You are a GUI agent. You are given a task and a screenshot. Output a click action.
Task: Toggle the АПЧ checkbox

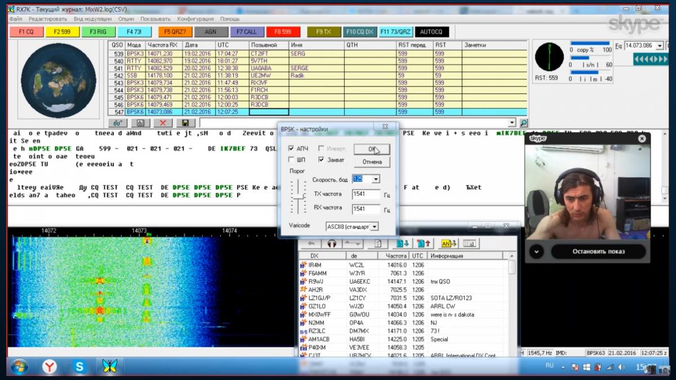(x=291, y=149)
